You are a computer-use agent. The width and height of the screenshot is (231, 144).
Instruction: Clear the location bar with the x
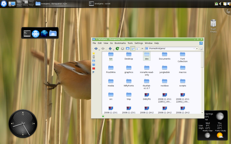pos(194,48)
